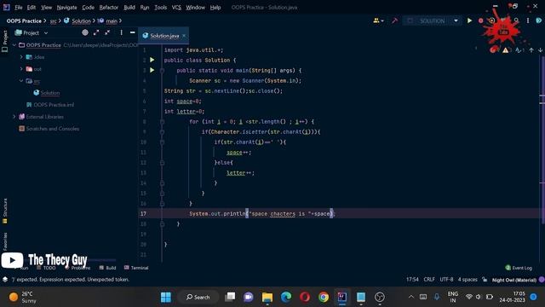Open the SOLUTION run configuration dropdown
Image resolution: width=545 pixels, height=307 pixels.
pos(456,20)
